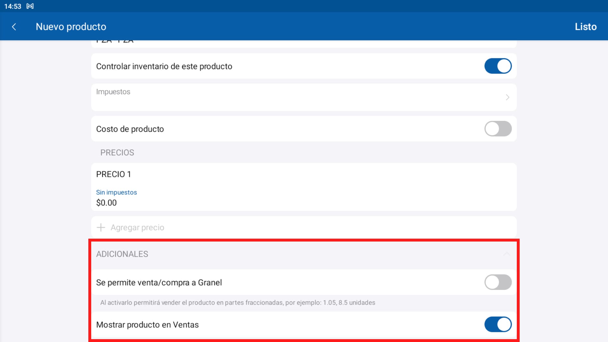Tap Listo to save the product
Viewport: 608px width, 342px height.
(586, 27)
